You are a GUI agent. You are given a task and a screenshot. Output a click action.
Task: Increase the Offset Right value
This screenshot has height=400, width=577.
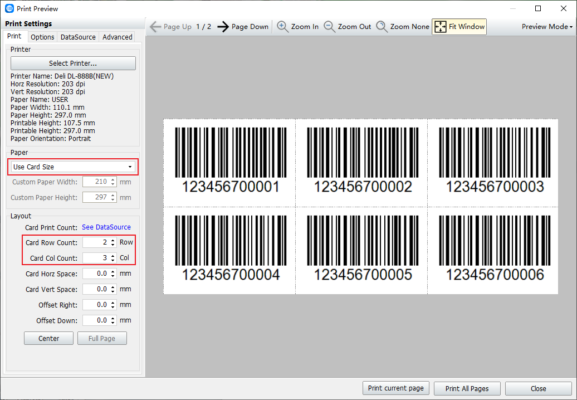(113, 303)
